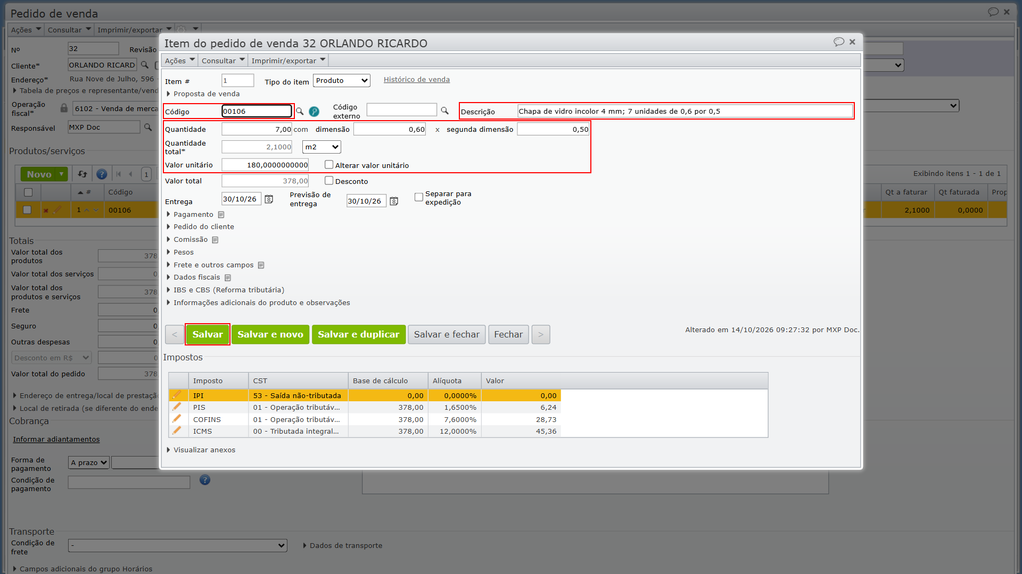Viewport: 1022px width, 574px height.
Task: Edit the IPI tax row pencil
Action: [x=177, y=395]
